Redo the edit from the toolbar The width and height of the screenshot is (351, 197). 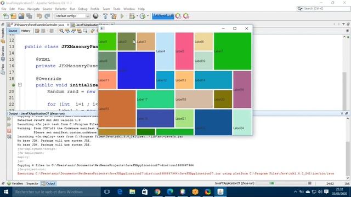[x=47, y=16]
